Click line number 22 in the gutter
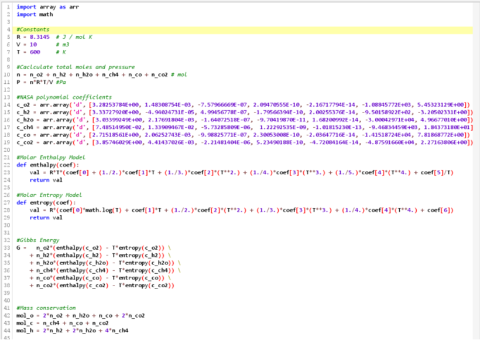Screen dimensions: 480x340 point(9,165)
